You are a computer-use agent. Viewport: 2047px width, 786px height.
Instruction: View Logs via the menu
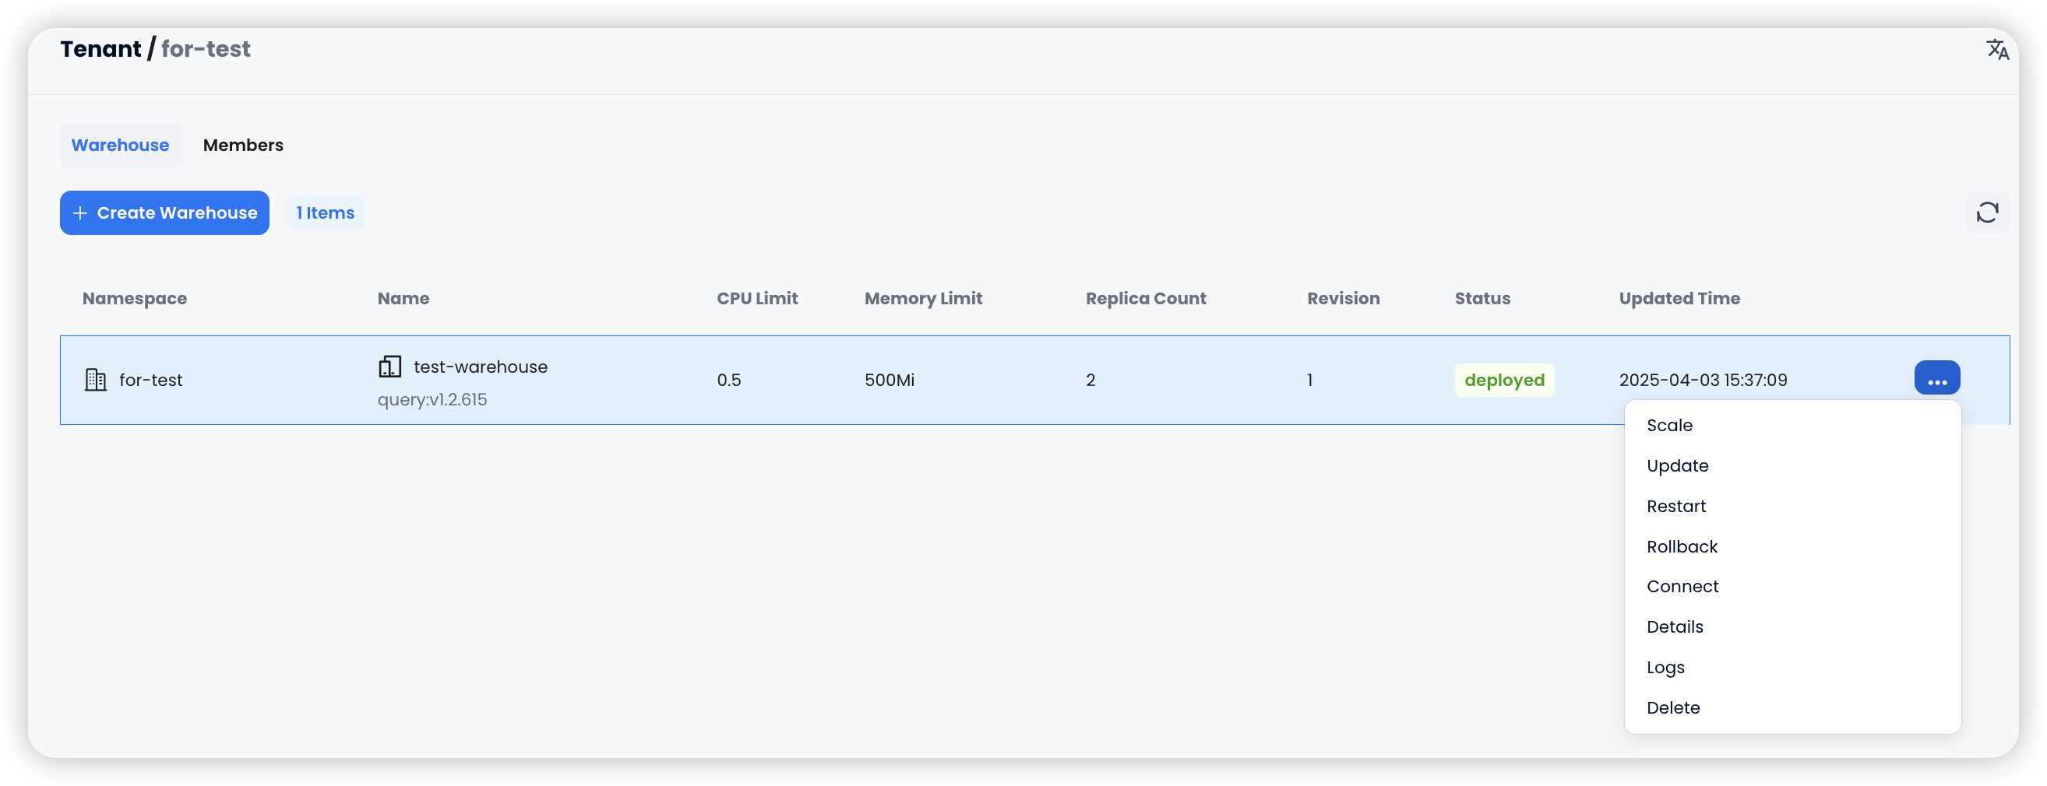pyautogui.click(x=1665, y=668)
